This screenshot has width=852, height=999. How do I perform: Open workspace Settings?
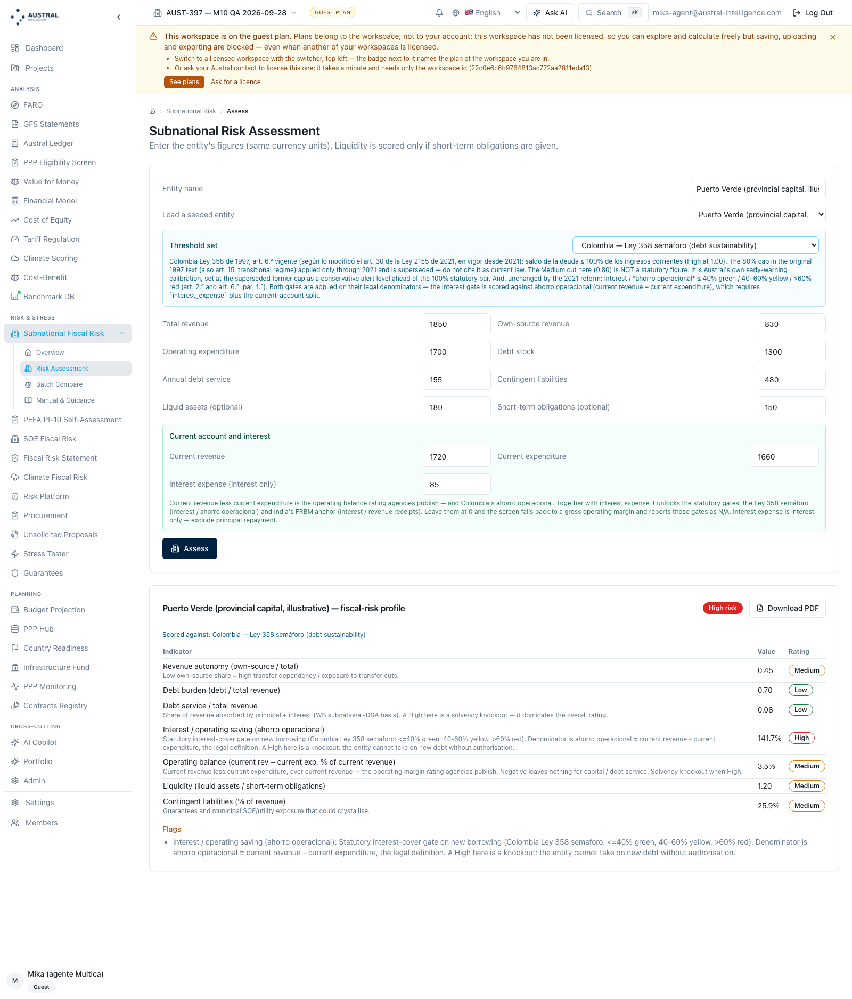point(68,803)
